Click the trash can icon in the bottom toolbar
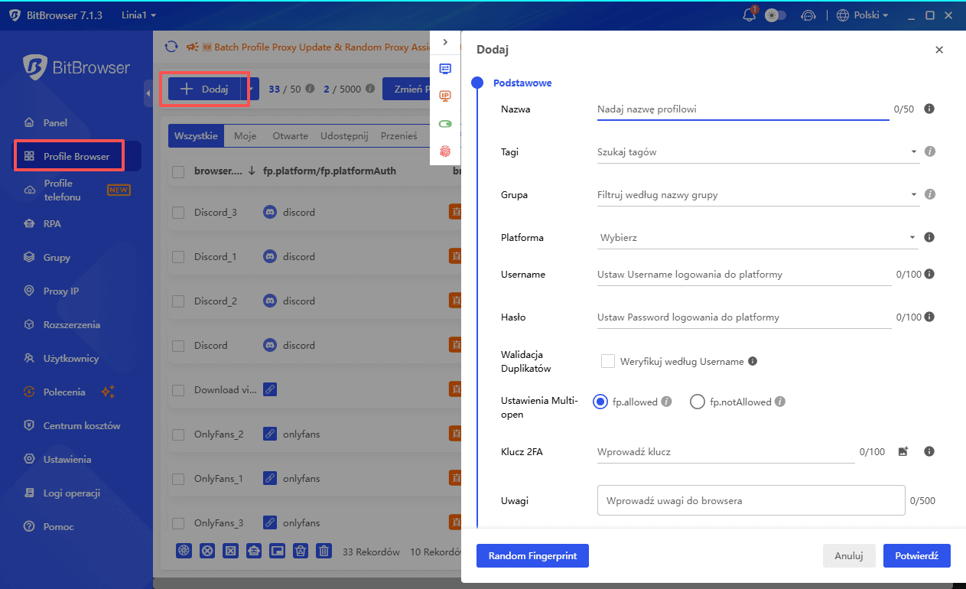Viewport: 966px width, 589px height. click(x=324, y=551)
